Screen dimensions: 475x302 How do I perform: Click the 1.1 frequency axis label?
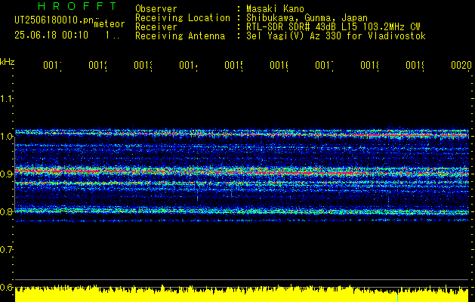(x=7, y=98)
